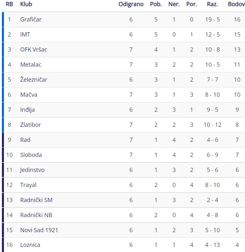Select Jedinstvo in the standings

point(32,170)
